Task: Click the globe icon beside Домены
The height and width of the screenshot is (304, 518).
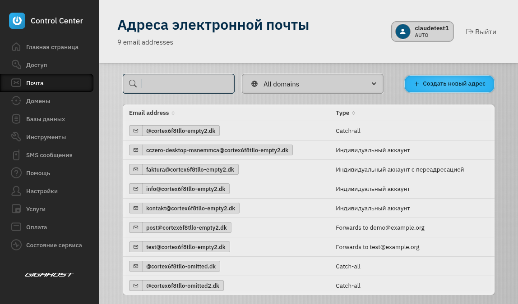Action: pyautogui.click(x=16, y=100)
